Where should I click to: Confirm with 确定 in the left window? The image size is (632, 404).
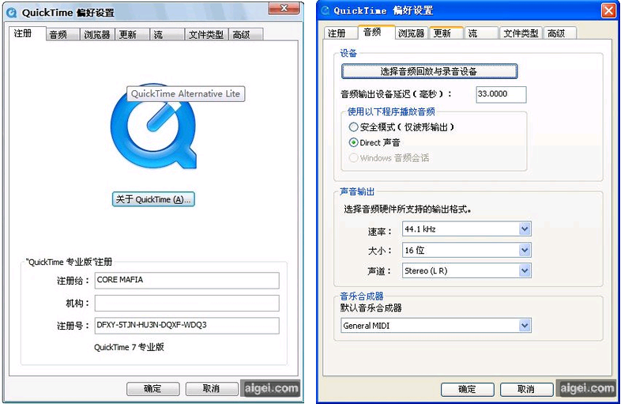click(x=152, y=389)
